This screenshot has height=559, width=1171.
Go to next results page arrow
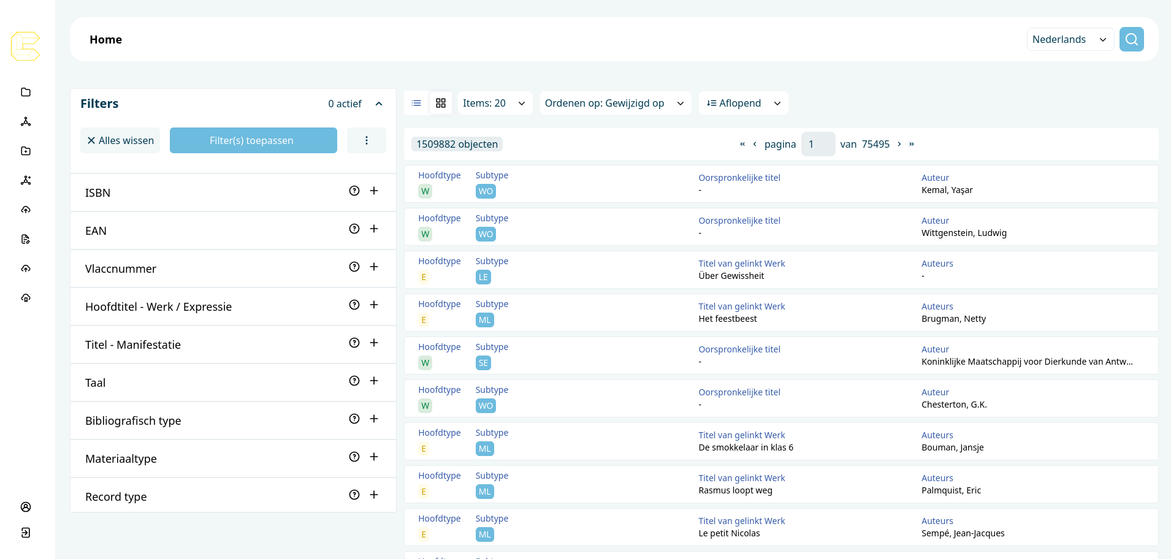pyautogui.click(x=899, y=144)
